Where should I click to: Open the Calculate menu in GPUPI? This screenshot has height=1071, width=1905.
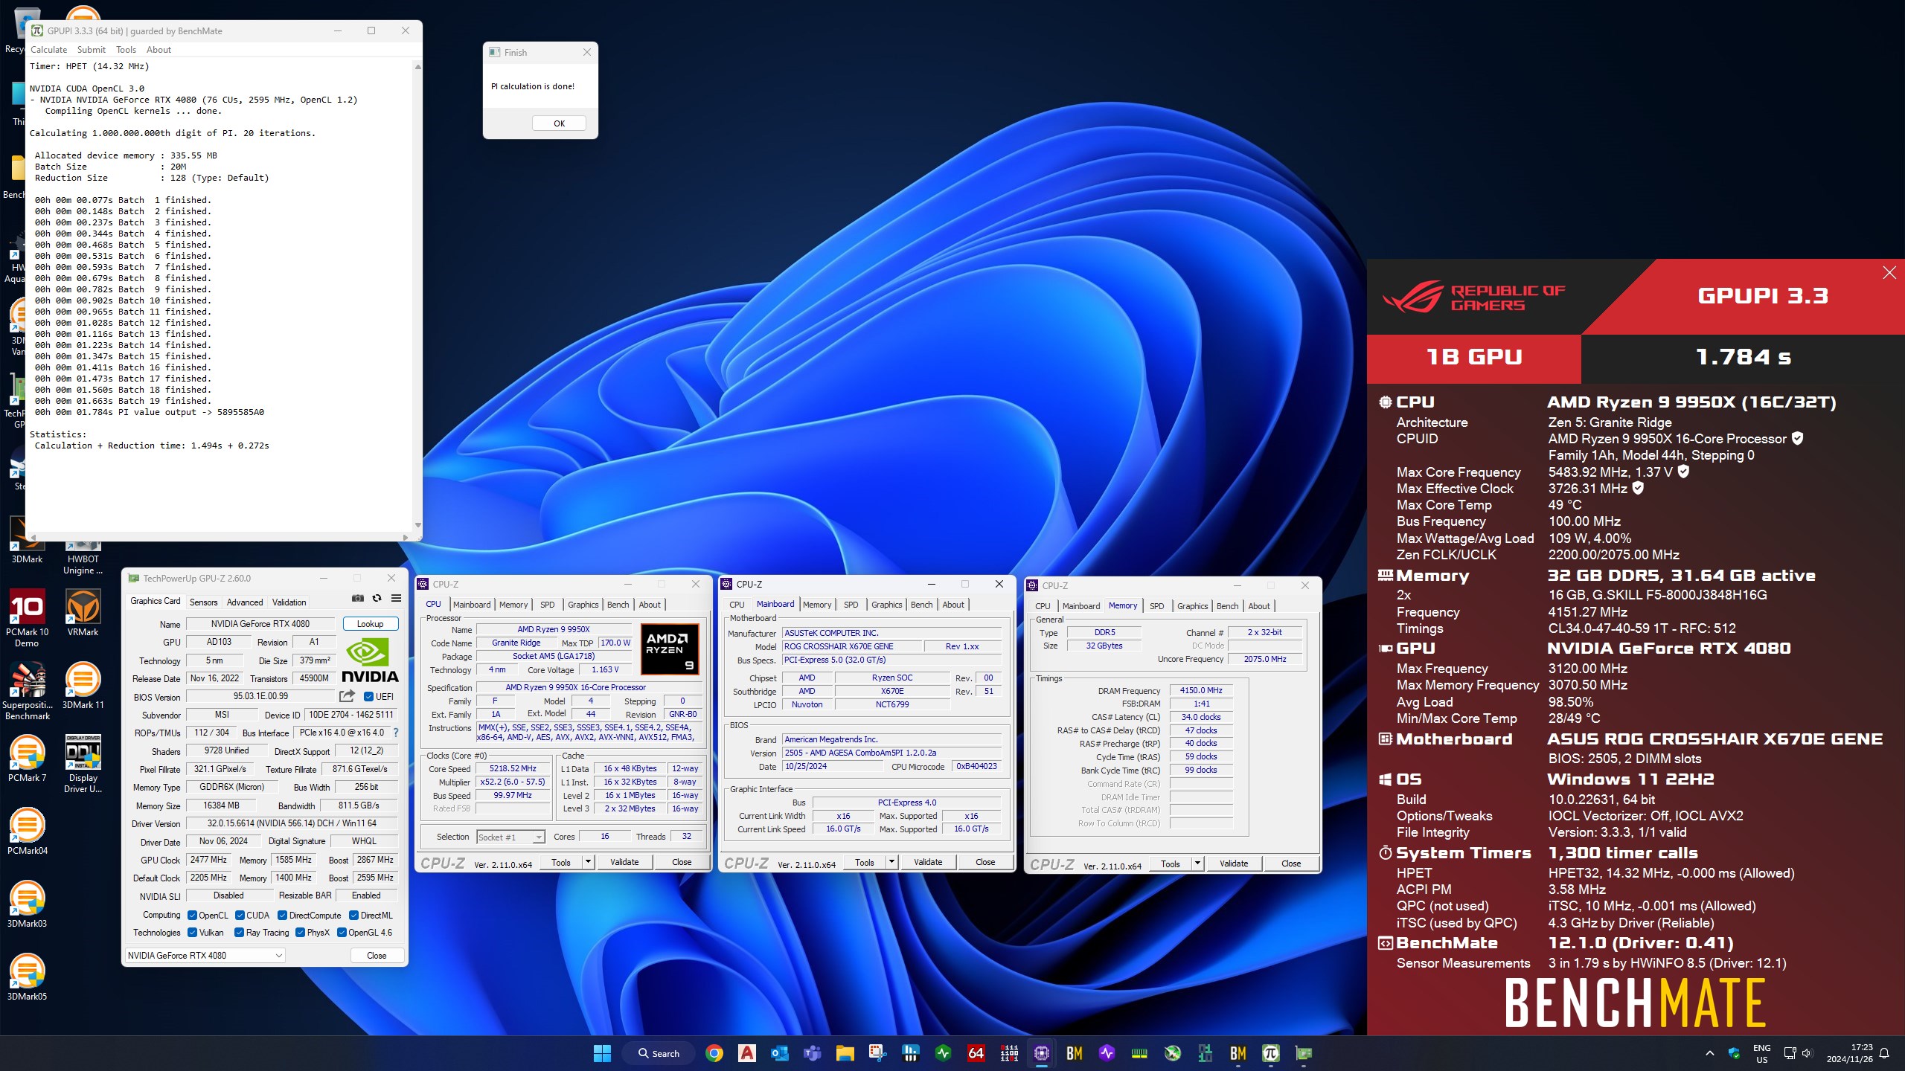pos(48,50)
